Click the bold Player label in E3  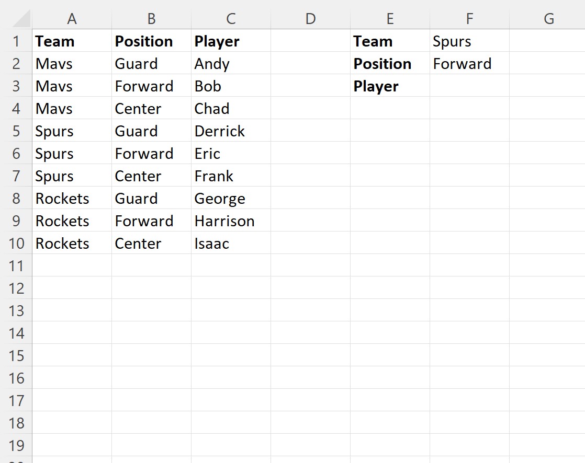[x=376, y=86]
